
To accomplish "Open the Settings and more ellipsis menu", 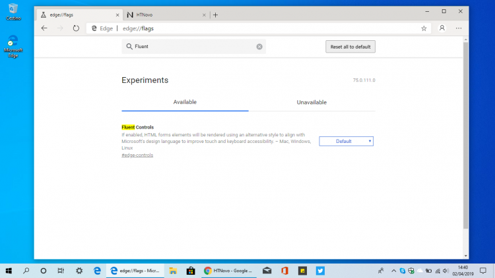I will pyautogui.click(x=459, y=28).
